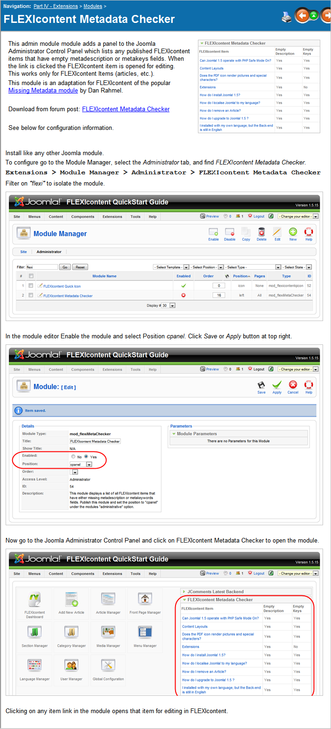Open the Display # 30 dropdown

[169, 306]
